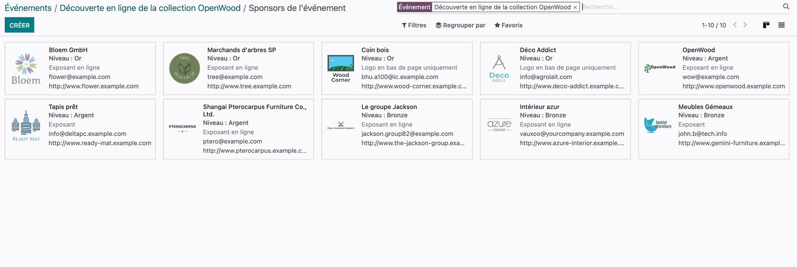Open Bloem GmbH sponsor card title
The height and width of the screenshot is (267, 797).
[68, 50]
